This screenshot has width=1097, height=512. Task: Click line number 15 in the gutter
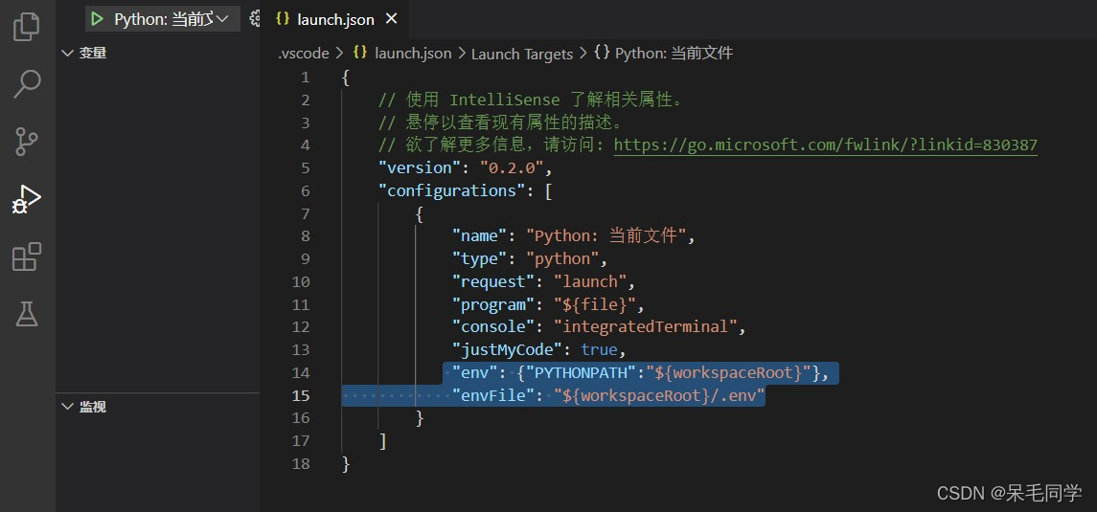tap(301, 395)
